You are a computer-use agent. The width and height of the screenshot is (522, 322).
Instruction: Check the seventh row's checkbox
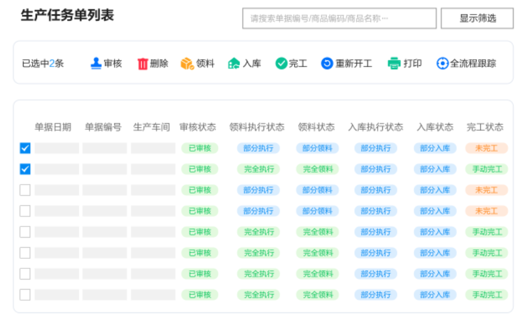pyautogui.click(x=25, y=274)
